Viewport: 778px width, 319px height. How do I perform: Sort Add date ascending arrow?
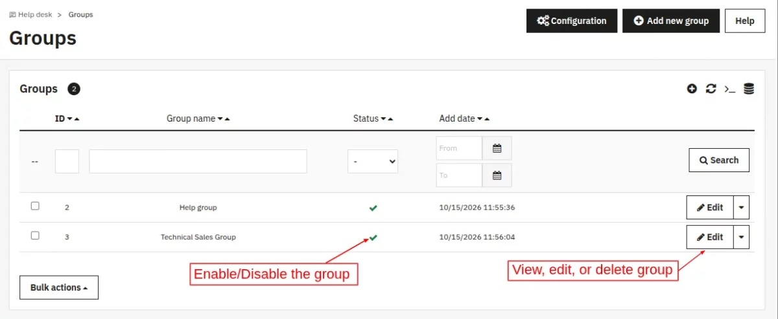pyautogui.click(x=487, y=119)
